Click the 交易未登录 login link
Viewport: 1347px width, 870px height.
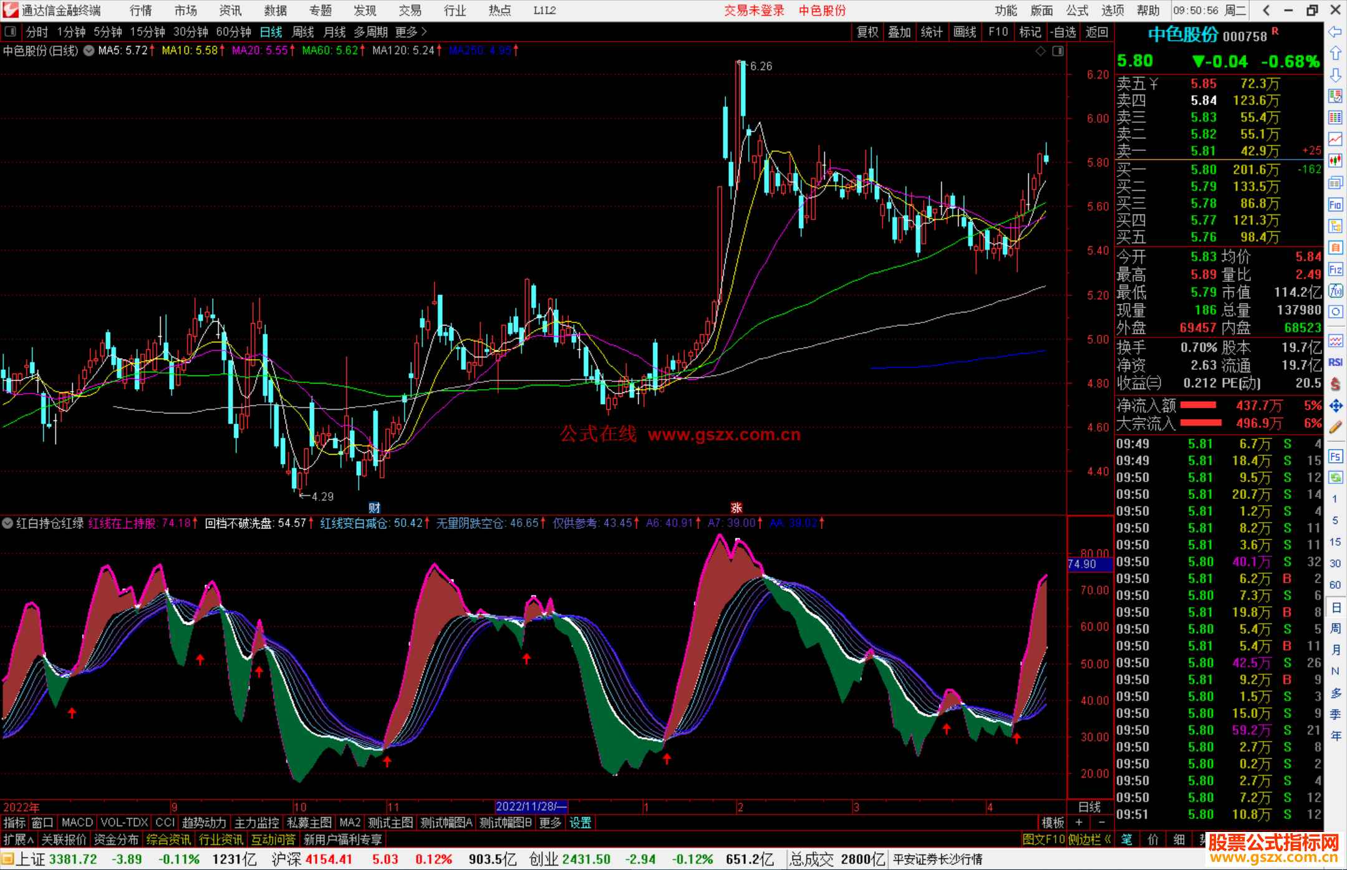pos(753,11)
